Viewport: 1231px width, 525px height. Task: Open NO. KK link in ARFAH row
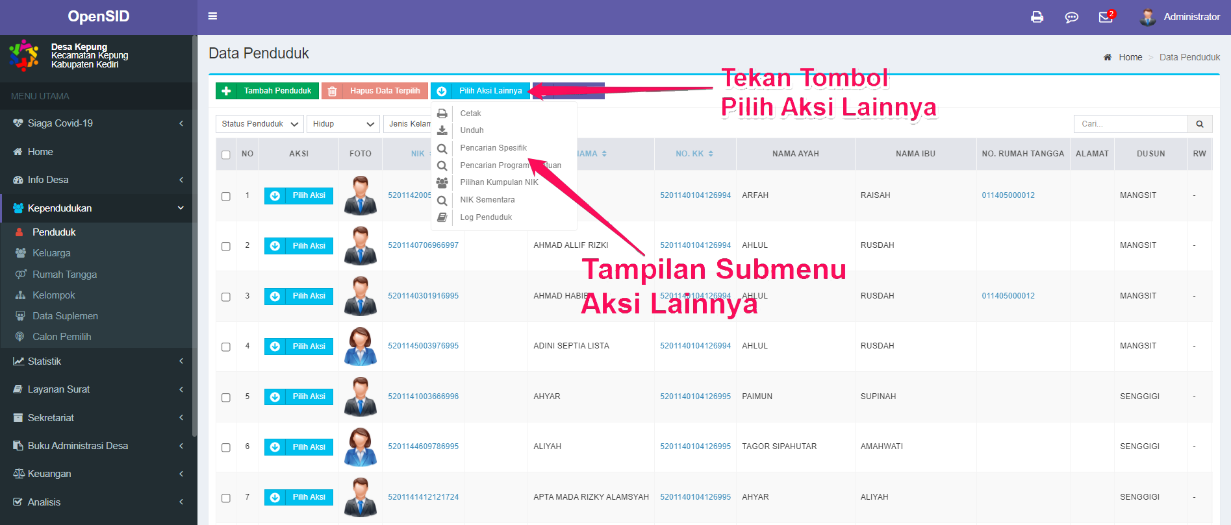695,195
